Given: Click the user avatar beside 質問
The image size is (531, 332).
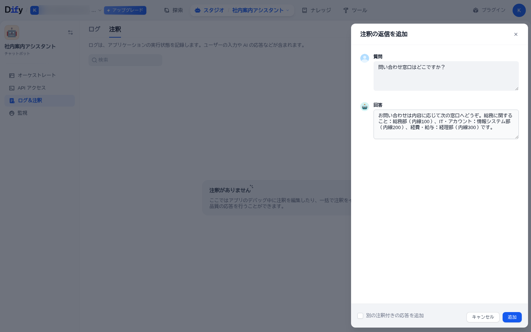Looking at the screenshot, I should [365, 58].
